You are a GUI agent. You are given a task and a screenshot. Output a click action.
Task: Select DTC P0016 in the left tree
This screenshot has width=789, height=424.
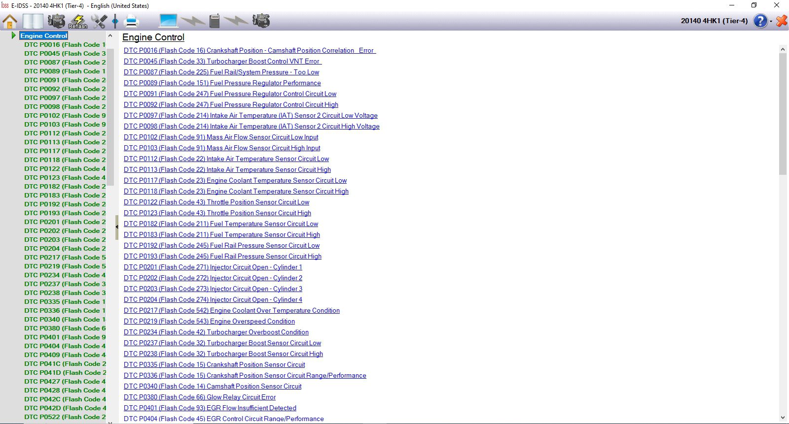tap(65, 44)
